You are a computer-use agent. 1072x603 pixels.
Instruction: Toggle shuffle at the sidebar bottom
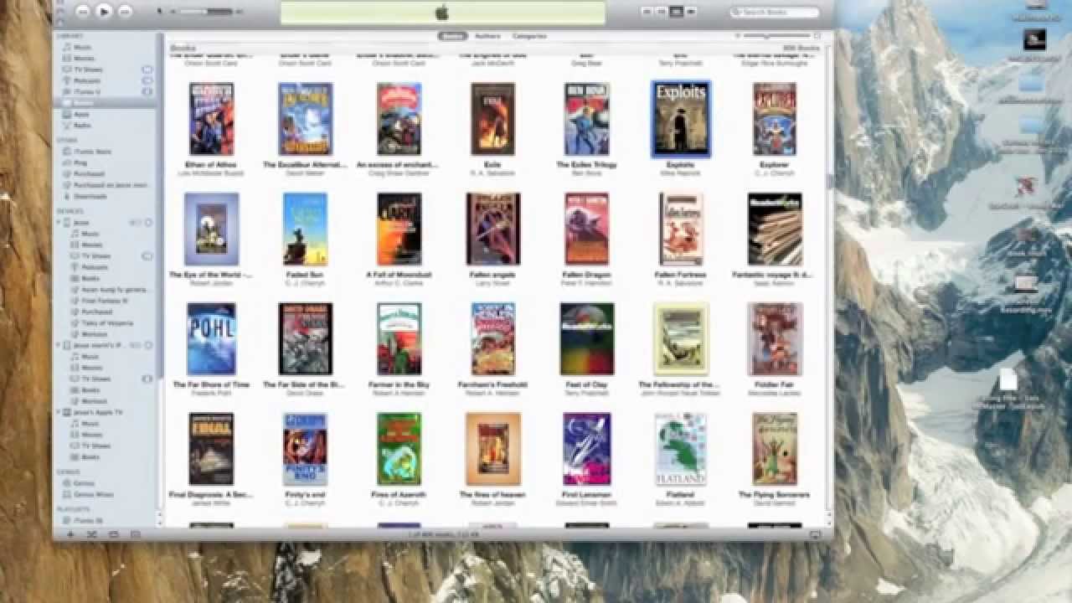(x=92, y=534)
